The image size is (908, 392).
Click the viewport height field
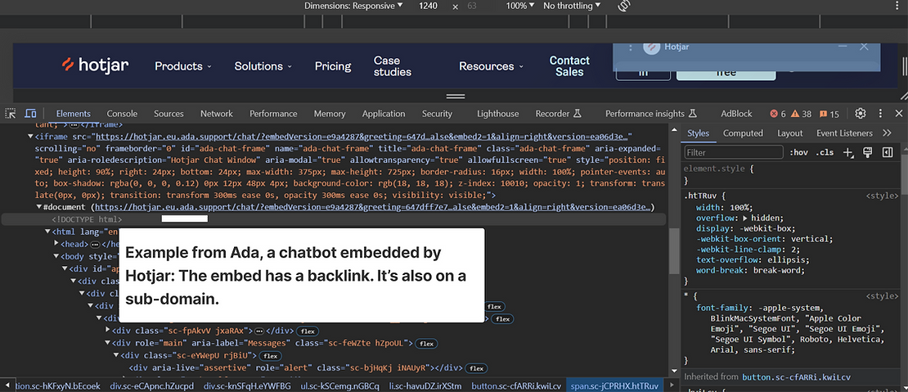point(472,6)
